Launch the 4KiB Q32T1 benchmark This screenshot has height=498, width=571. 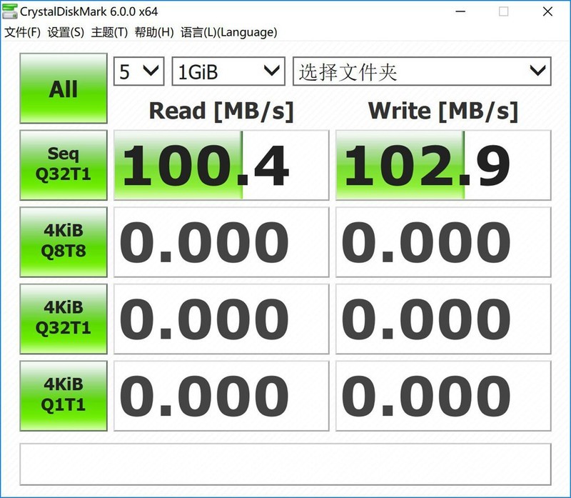63,319
